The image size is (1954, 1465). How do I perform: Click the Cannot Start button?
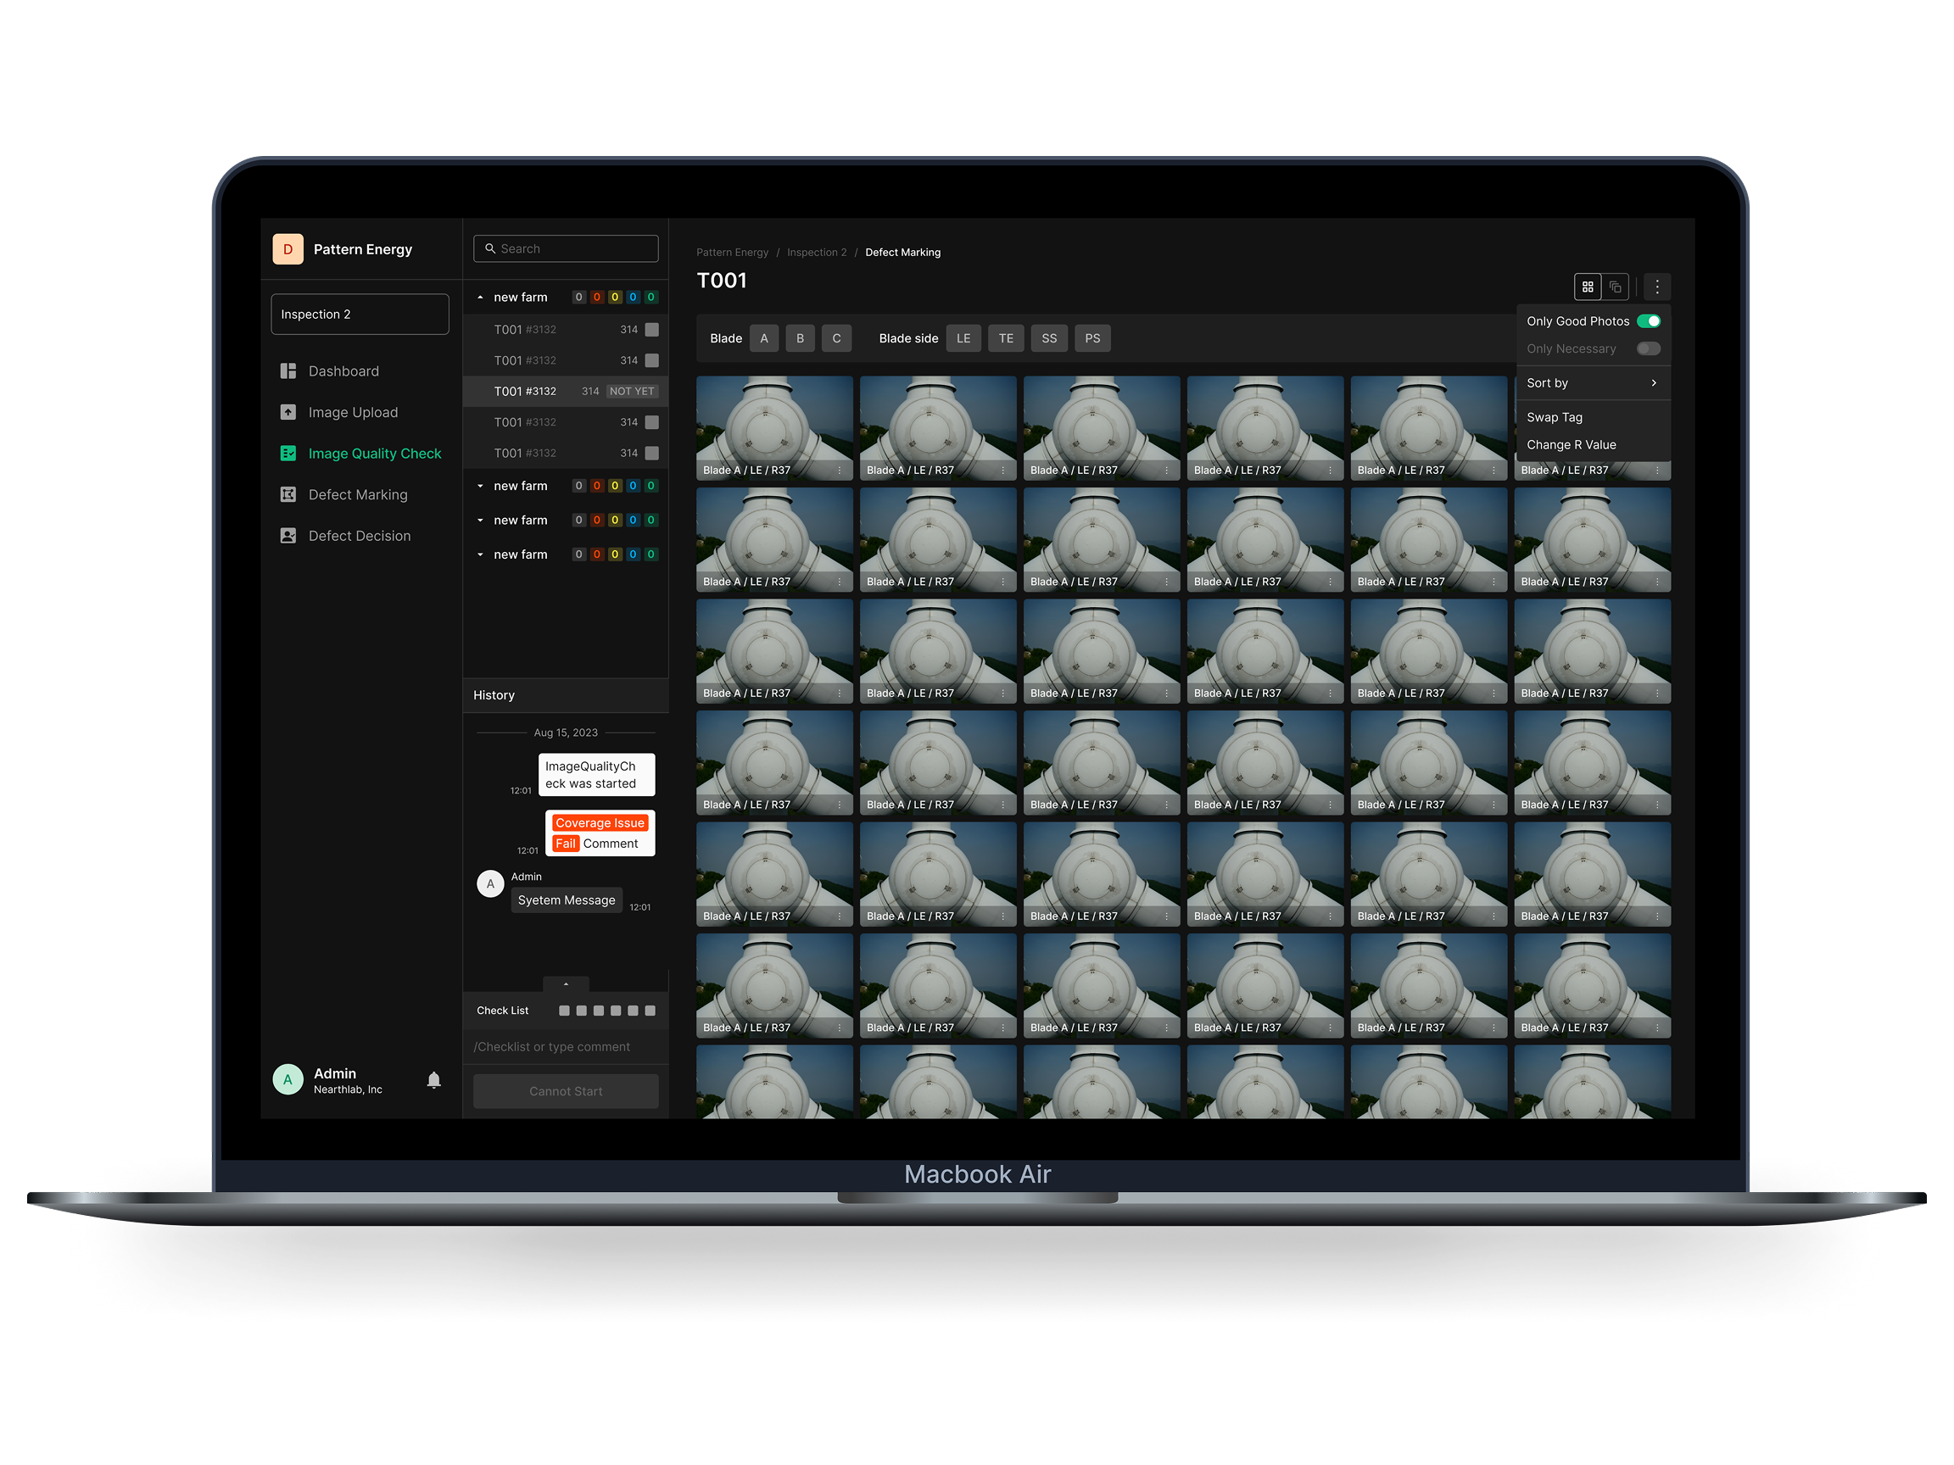(x=566, y=1090)
